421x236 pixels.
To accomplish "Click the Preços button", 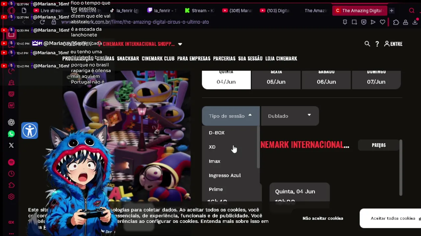I will [379, 145].
